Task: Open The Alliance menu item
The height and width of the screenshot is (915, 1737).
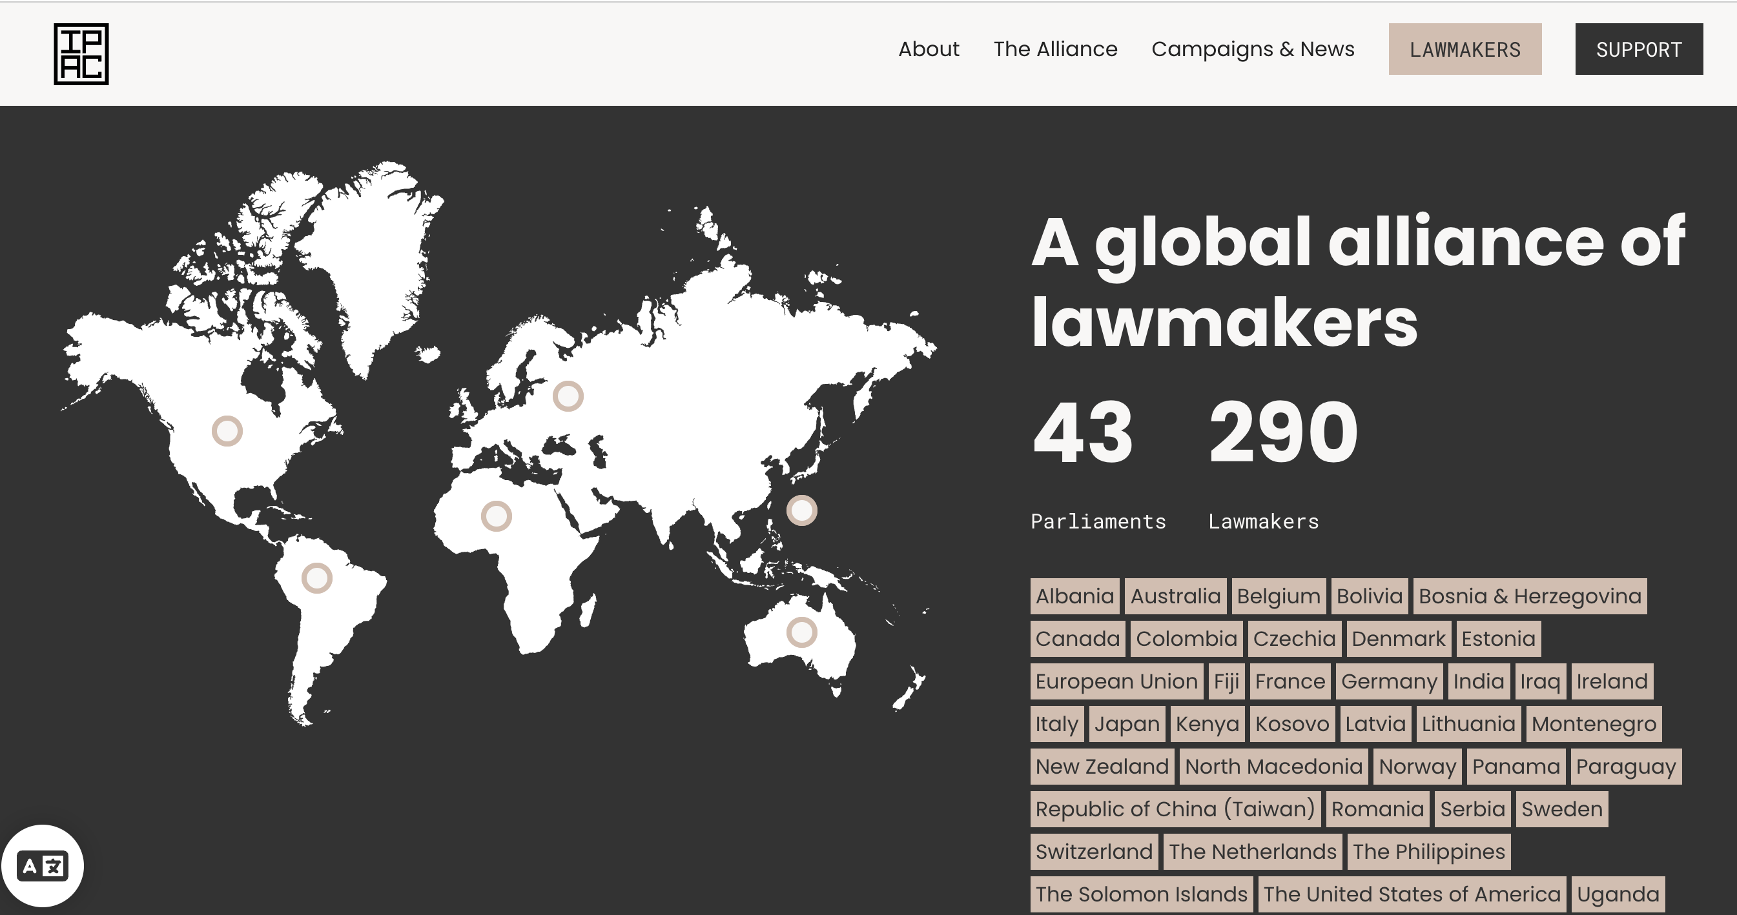Action: coord(1054,49)
